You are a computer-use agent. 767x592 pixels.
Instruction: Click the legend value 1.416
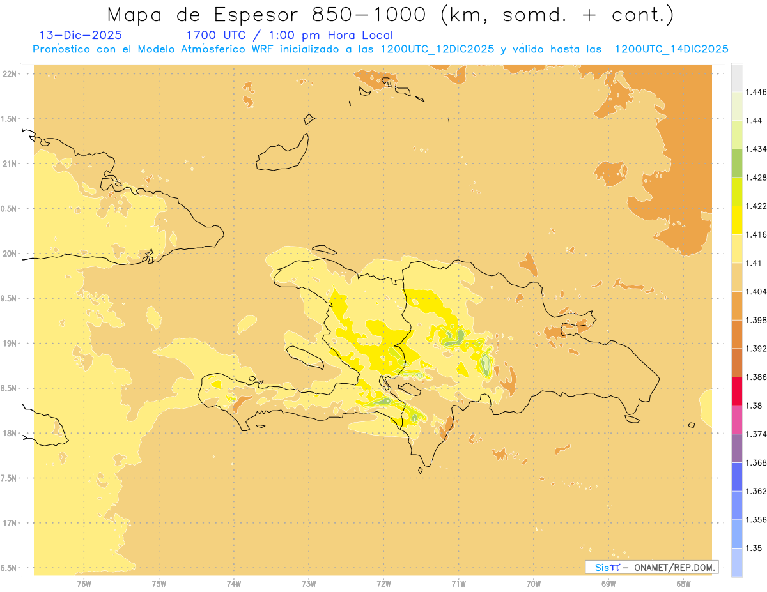click(755, 234)
